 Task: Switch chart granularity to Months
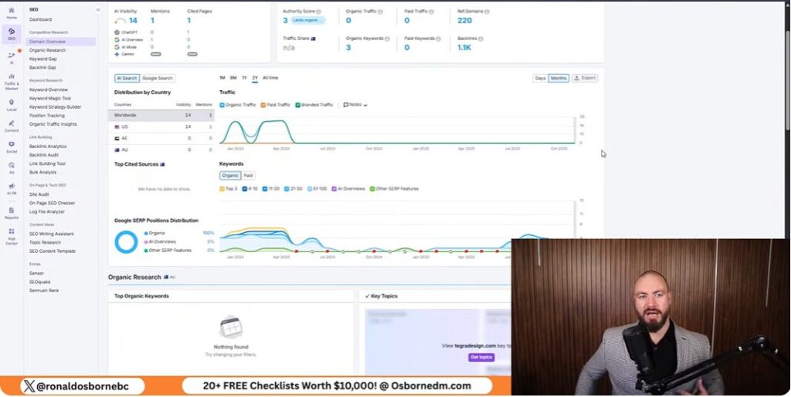pyautogui.click(x=558, y=78)
